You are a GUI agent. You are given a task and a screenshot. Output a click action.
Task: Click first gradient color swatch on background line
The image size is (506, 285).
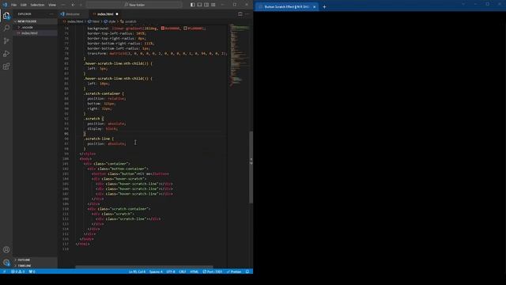coord(163,28)
